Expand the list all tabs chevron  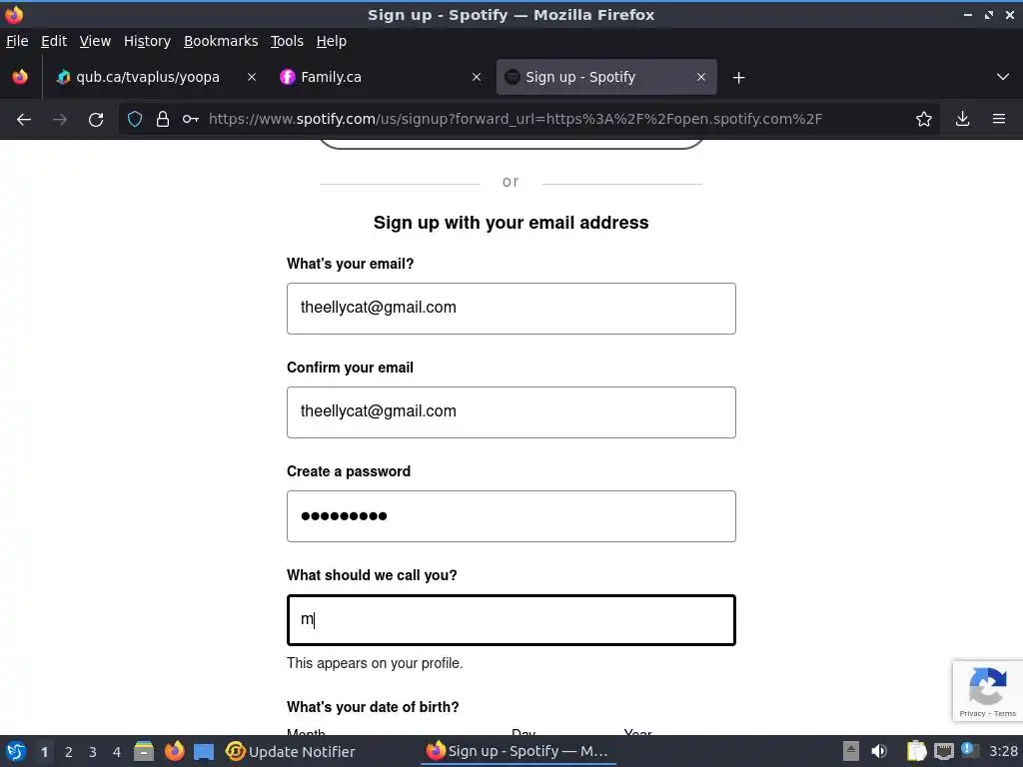(1003, 77)
